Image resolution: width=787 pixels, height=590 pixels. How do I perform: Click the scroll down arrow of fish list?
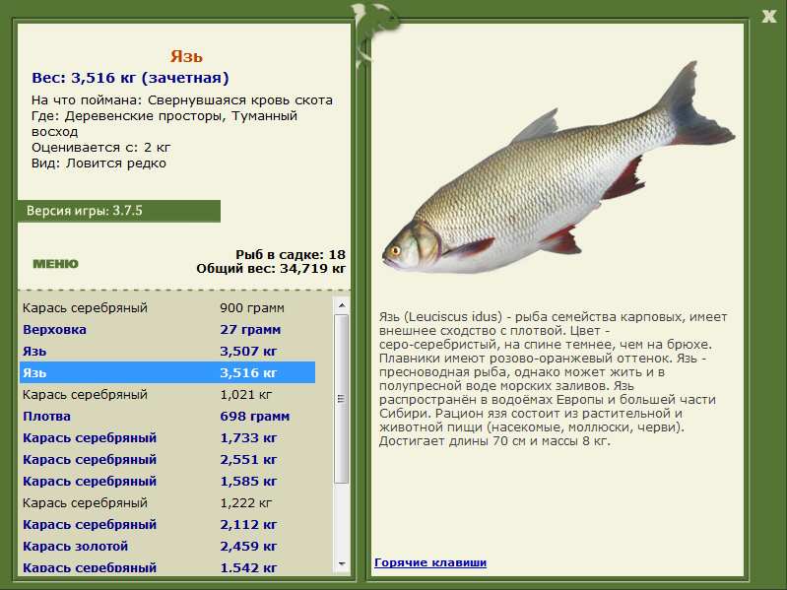(342, 564)
